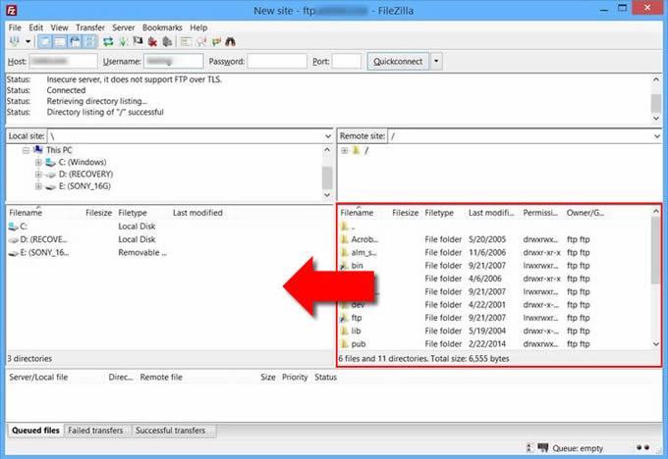
Task: Open the Local site path dropdown
Action: coord(327,136)
